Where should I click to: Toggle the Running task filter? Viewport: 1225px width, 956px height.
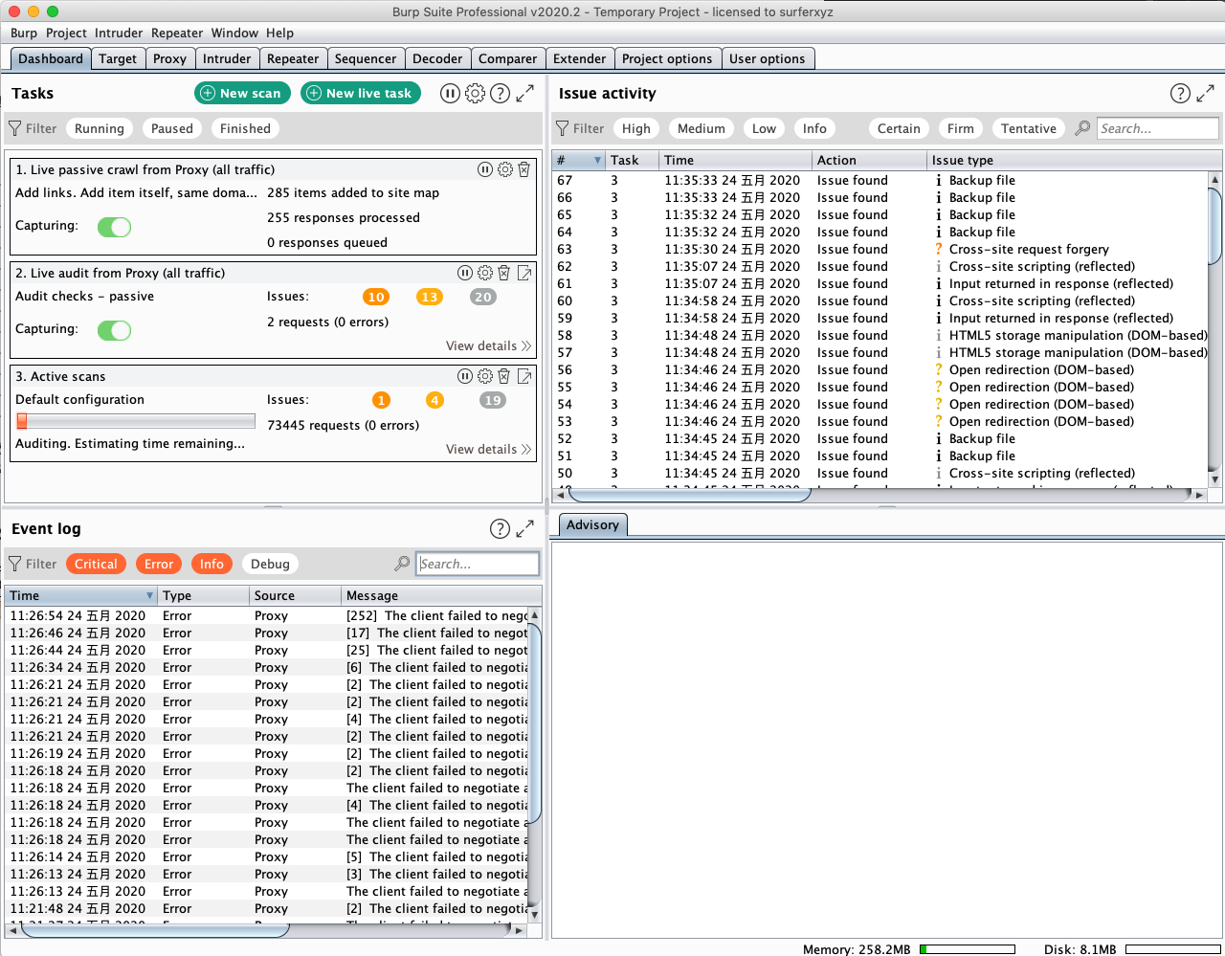pos(100,128)
